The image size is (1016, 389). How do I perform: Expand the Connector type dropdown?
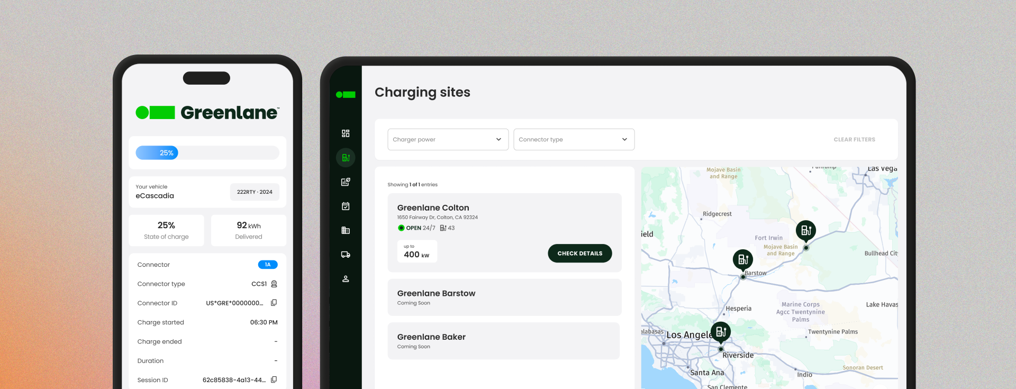tap(574, 140)
